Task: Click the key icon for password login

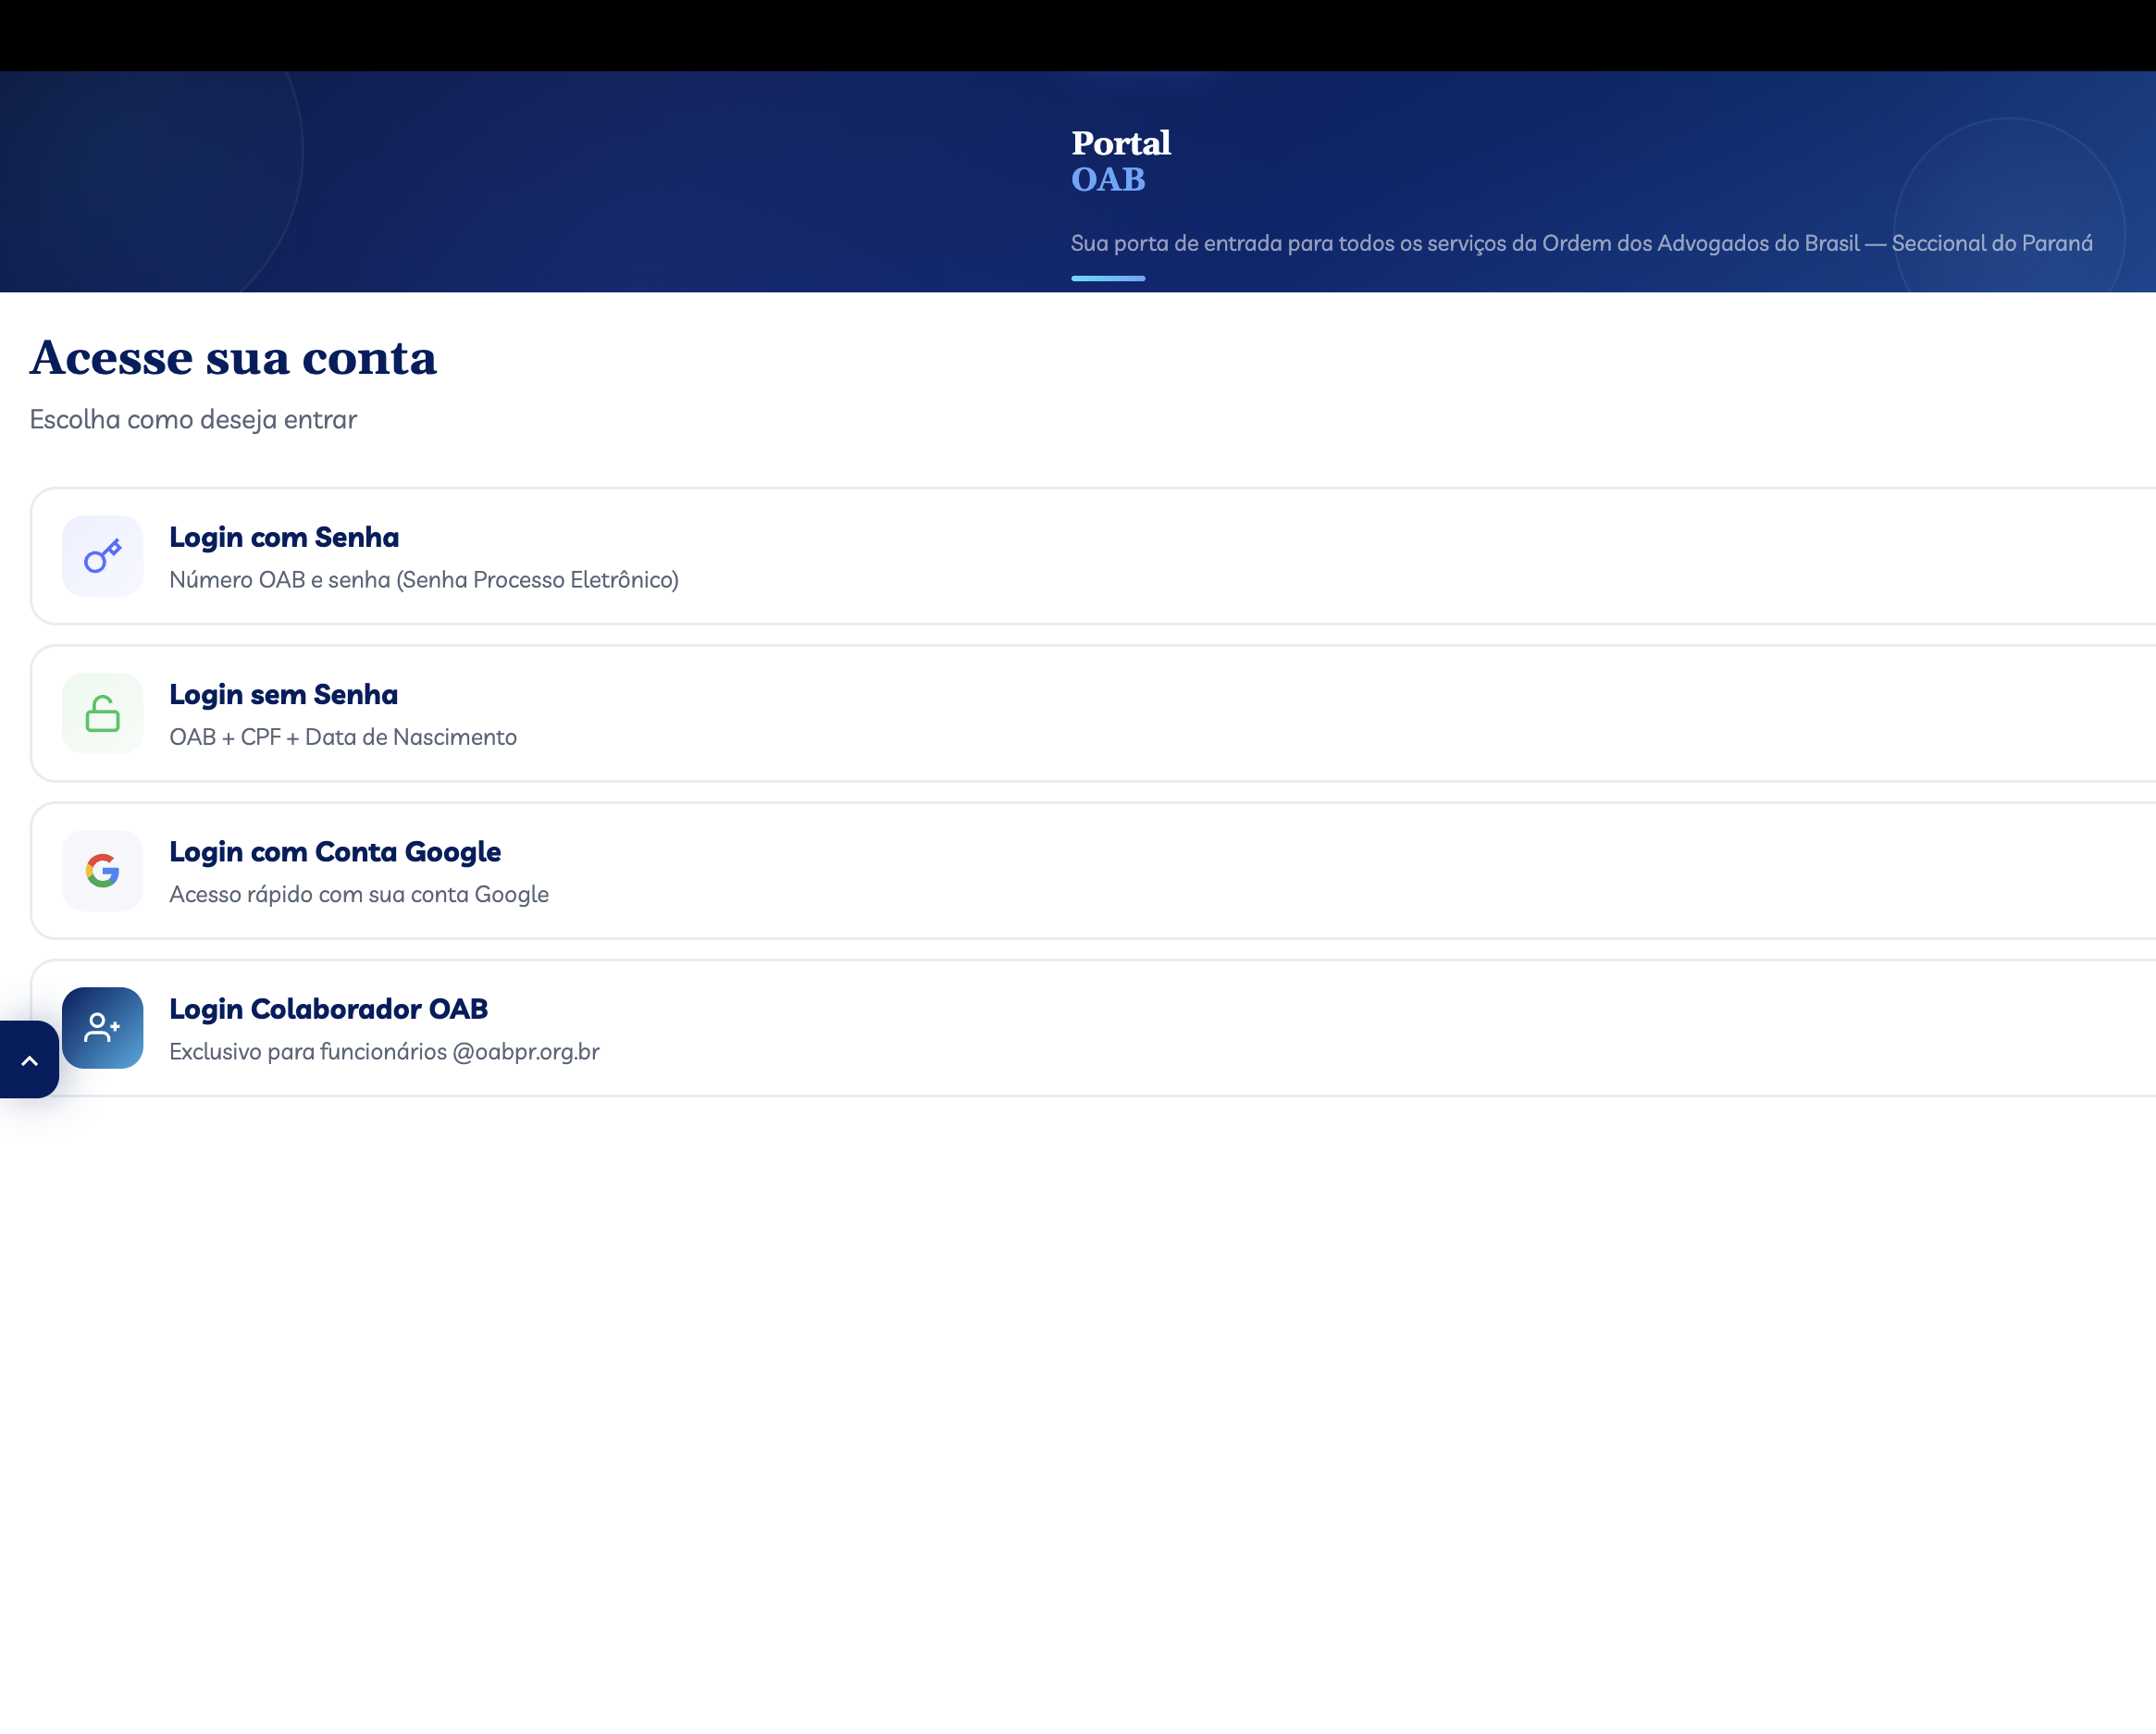Action: [102, 556]
